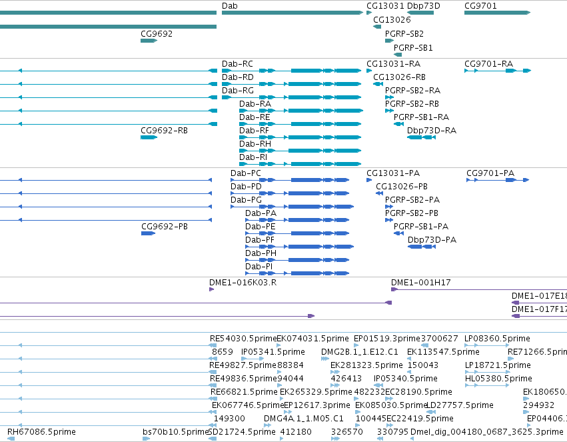
Task: Click the PGRP-SB2 gene label
Action: [404, 33]
